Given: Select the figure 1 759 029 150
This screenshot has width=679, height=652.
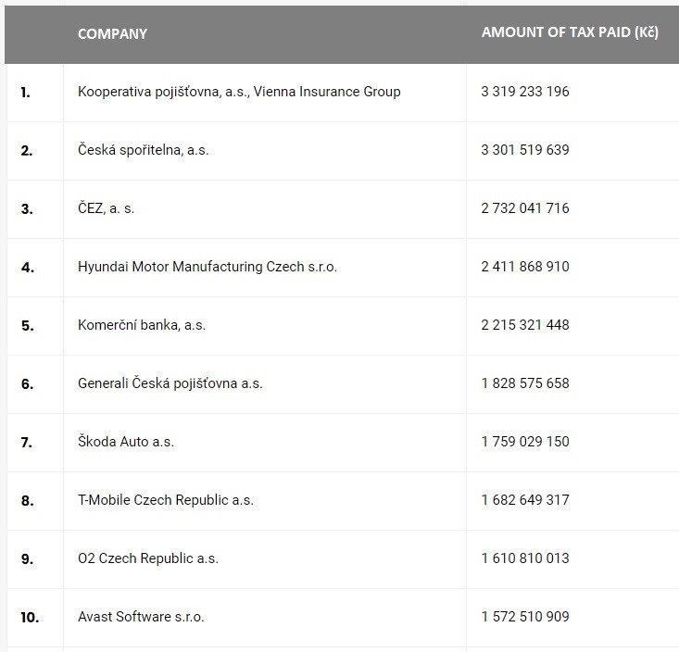Looking at the screenshot, I should (525, 442).
